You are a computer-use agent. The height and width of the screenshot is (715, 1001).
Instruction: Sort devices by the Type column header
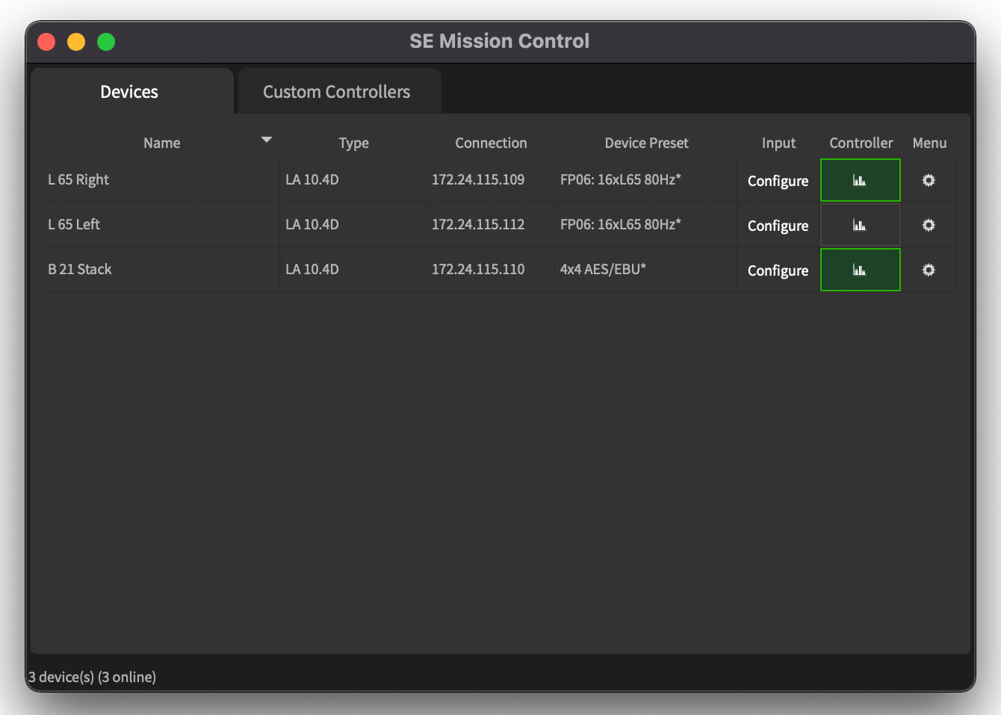point(353,143)
